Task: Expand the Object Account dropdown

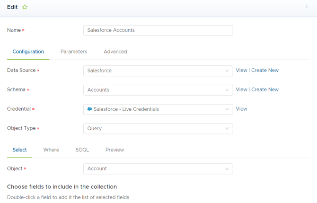Action: (158, 168)
